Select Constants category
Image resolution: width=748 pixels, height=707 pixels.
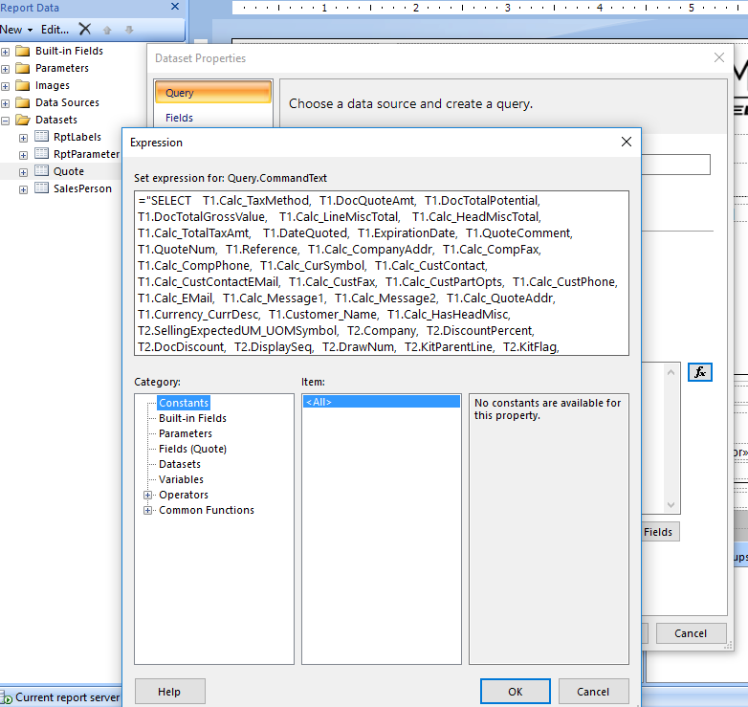(x=184, y=403)
